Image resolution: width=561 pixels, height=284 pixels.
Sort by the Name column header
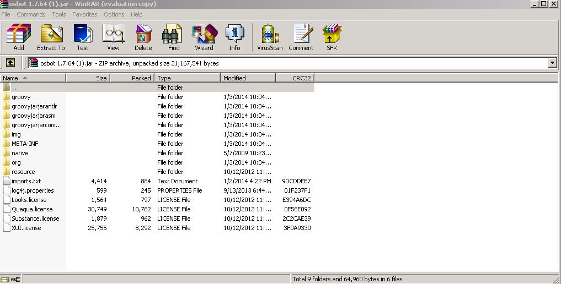click(x=33, y=78)
